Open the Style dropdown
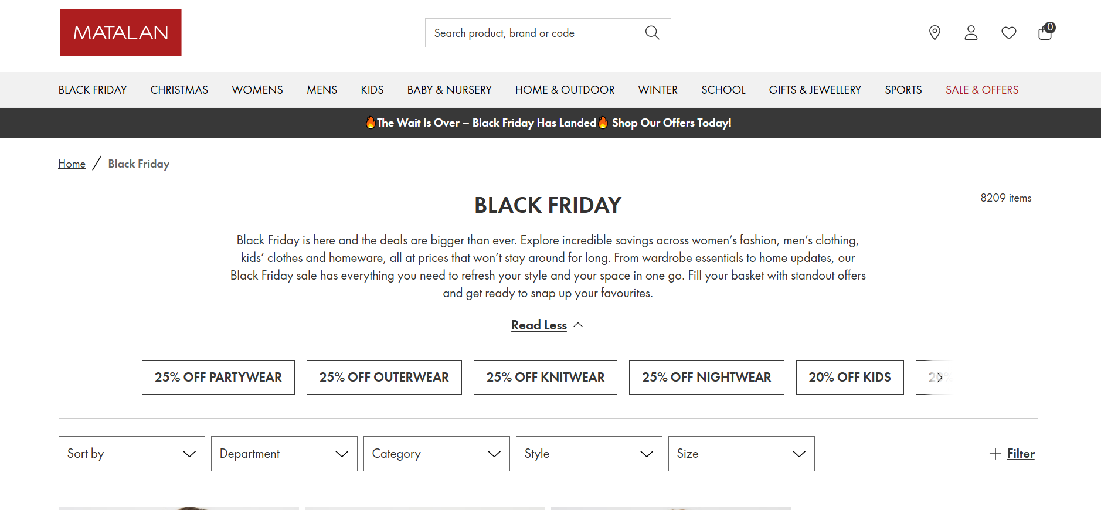The width and height of the screenshot is (1101, 510). (589, 453)
